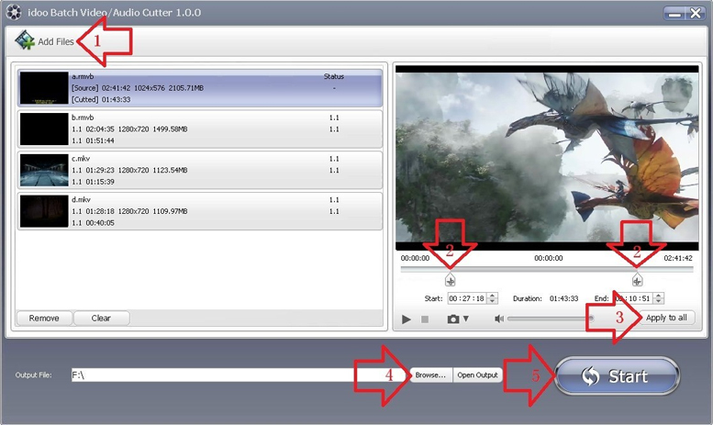
Task: Click Clear to empty the file list
Action: tap(101, 318)
